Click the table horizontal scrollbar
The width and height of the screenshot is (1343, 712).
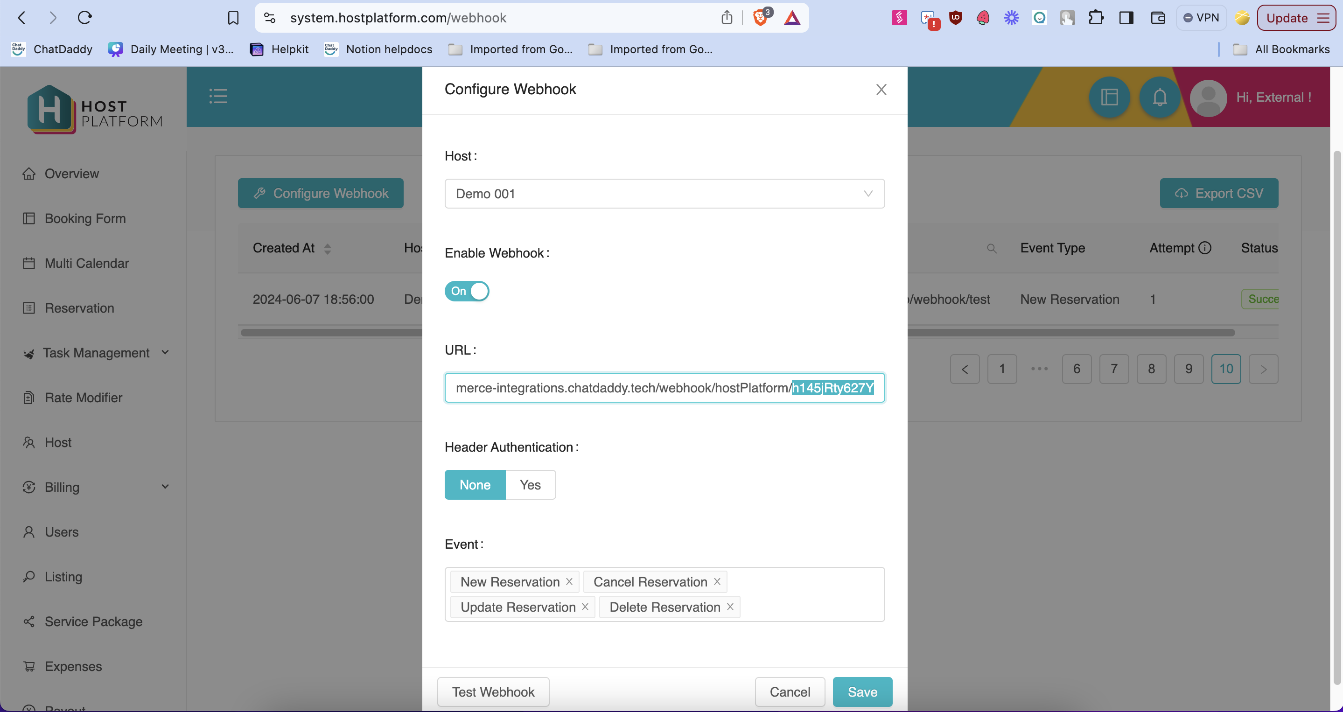[738, 333]
